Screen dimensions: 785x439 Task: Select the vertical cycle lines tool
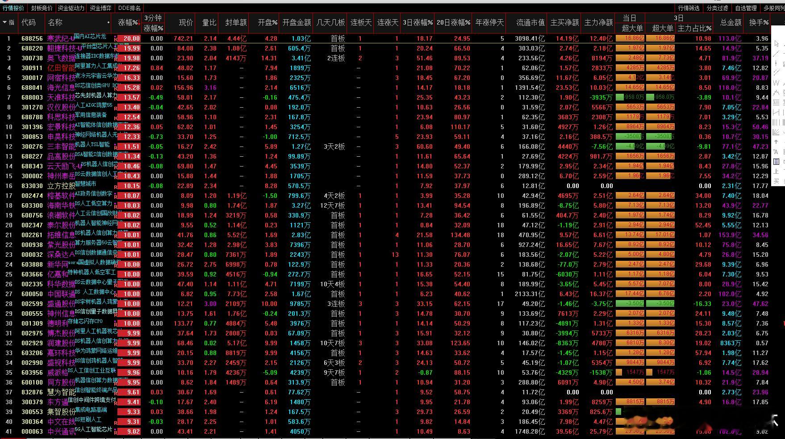point(777,122)
